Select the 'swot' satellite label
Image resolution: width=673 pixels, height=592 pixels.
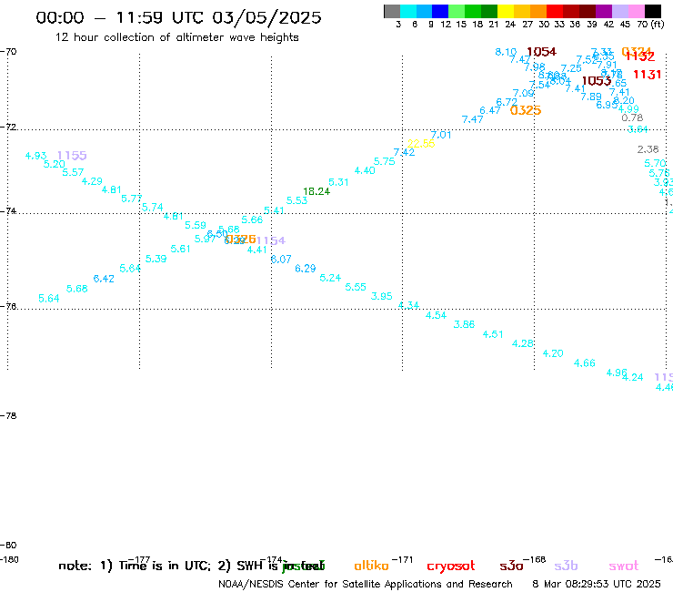[624, 566]
